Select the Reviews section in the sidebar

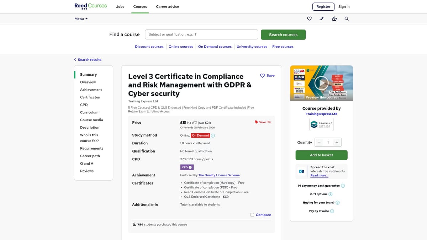[x=86, y=171]
